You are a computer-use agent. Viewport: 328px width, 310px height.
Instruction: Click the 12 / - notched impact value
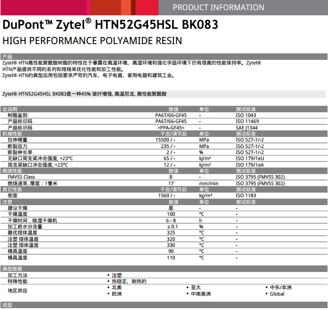169,165
